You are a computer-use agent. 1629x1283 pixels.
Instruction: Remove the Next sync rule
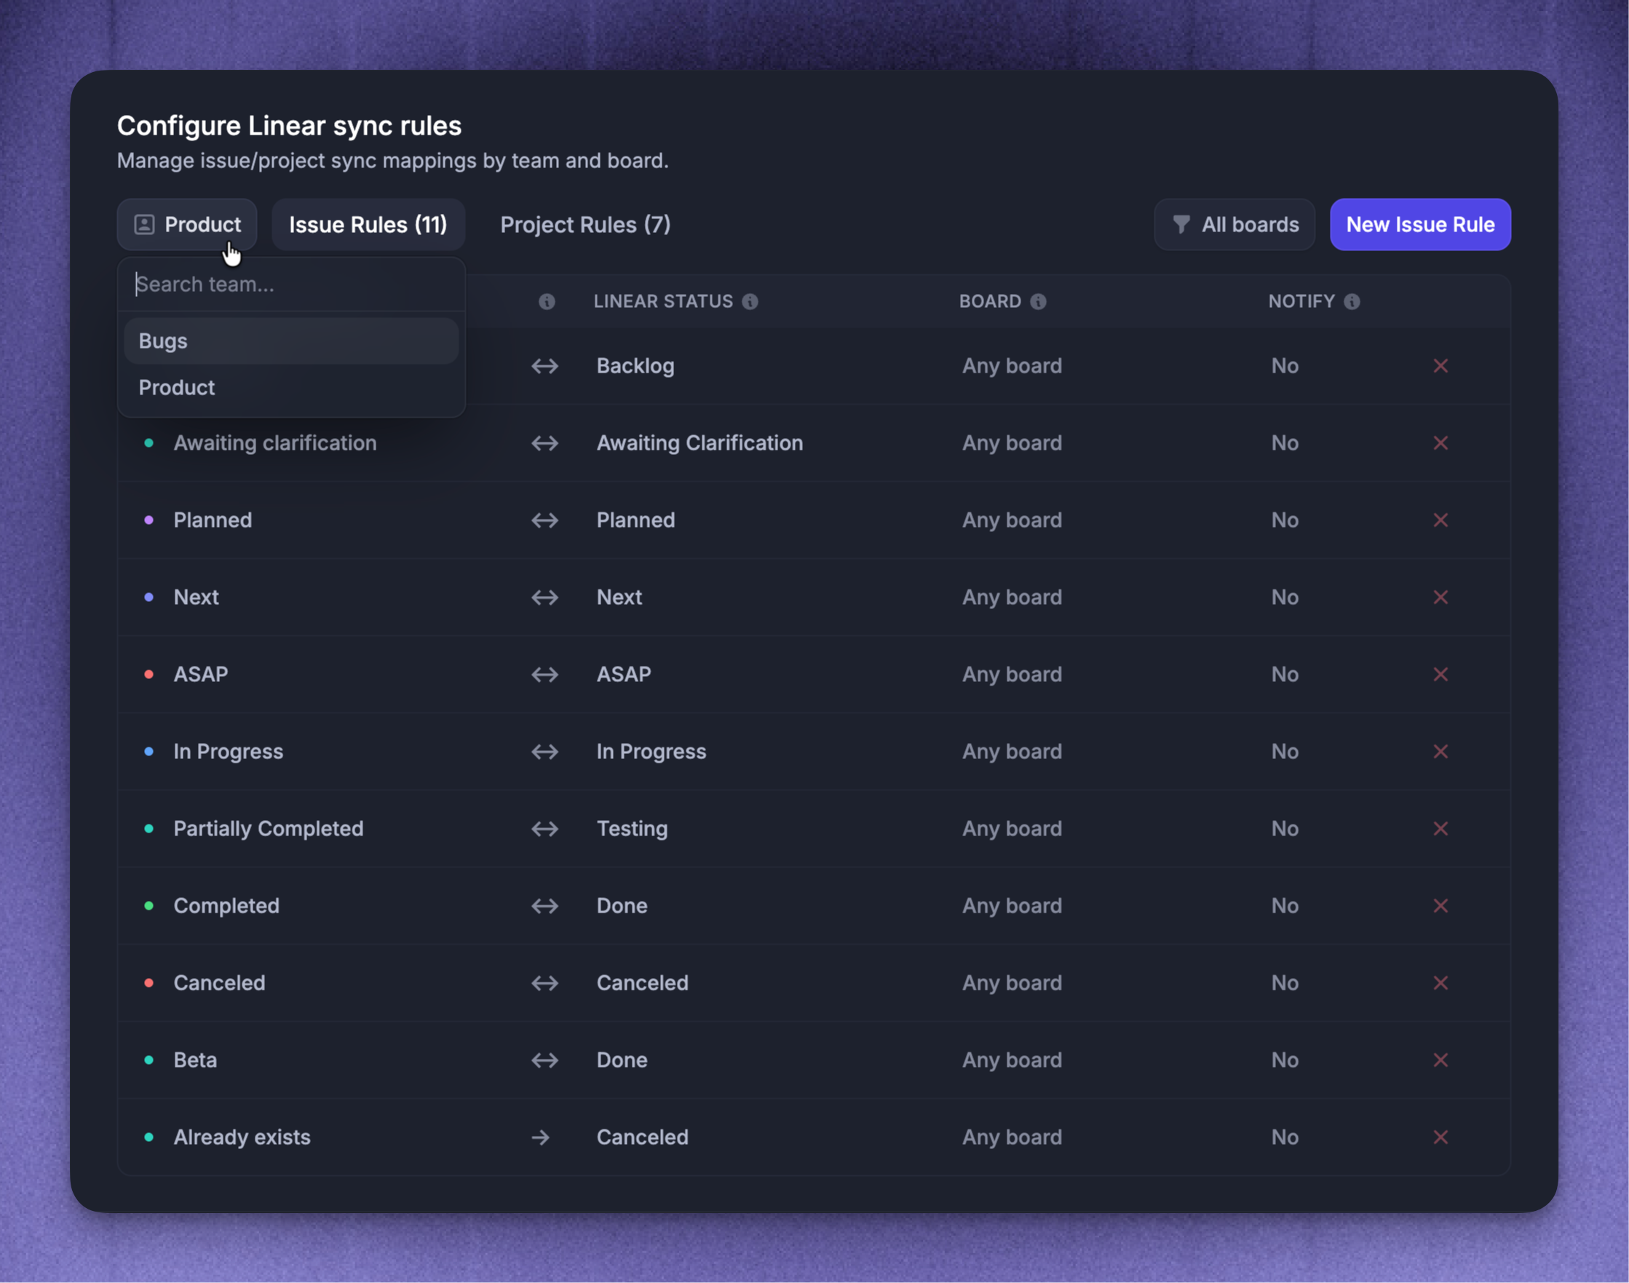click(x=1440, y=597)
